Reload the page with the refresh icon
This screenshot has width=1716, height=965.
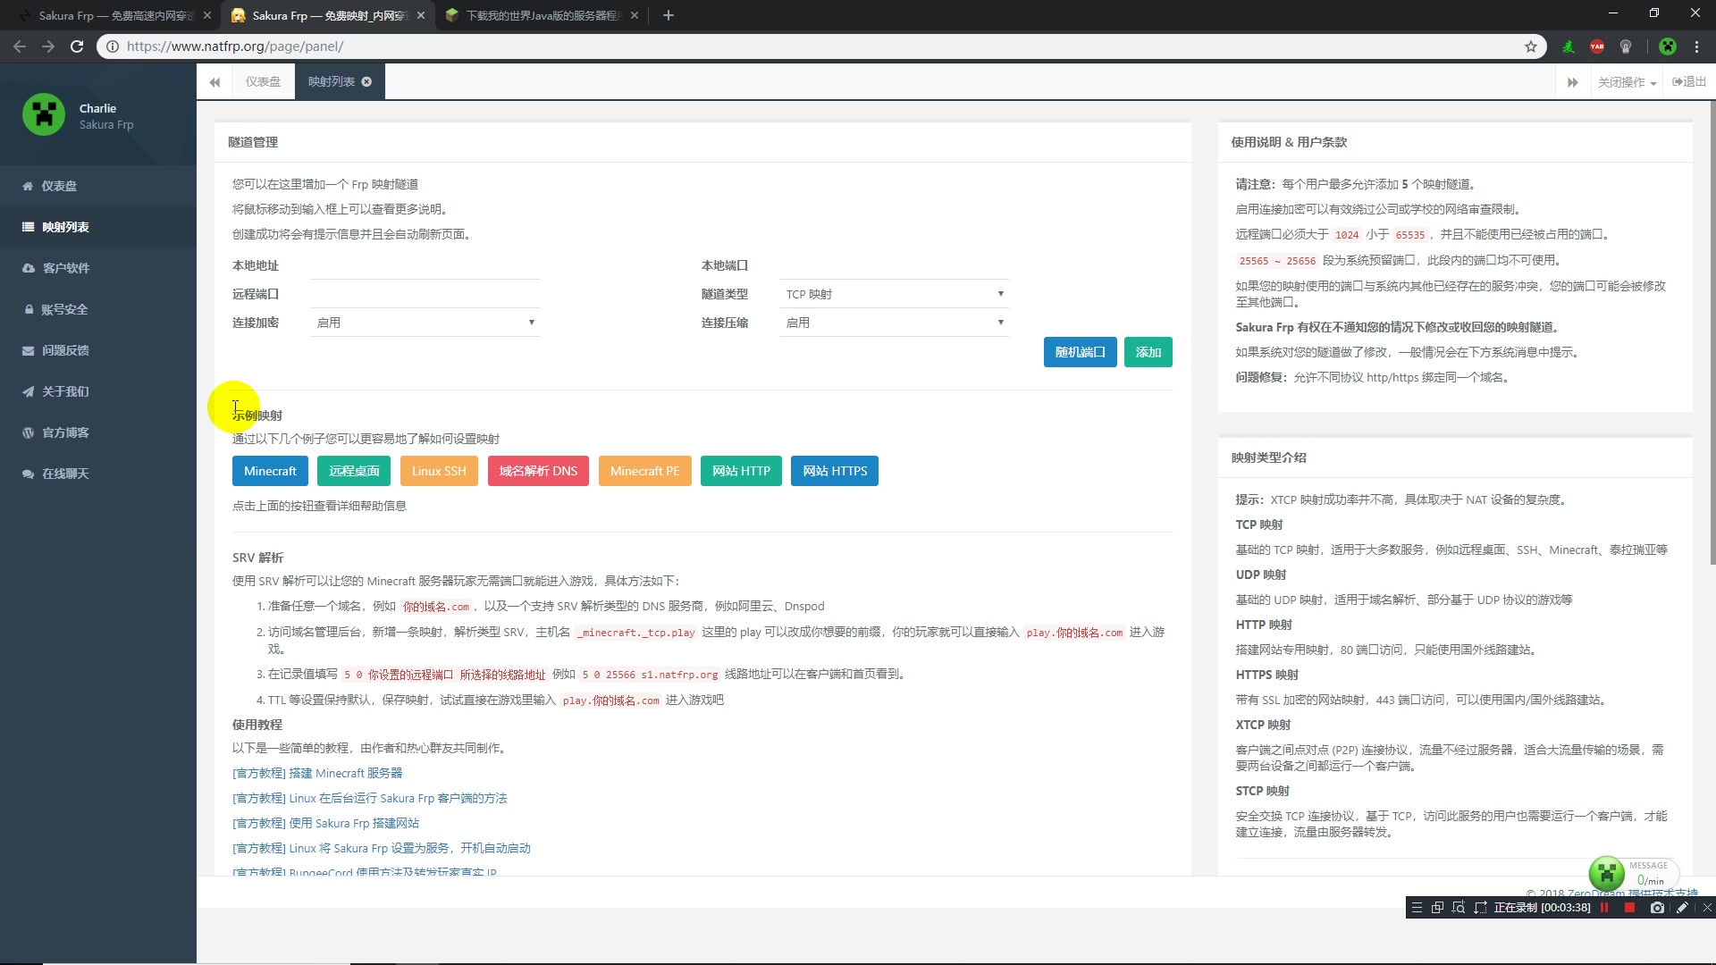(77, 46)
